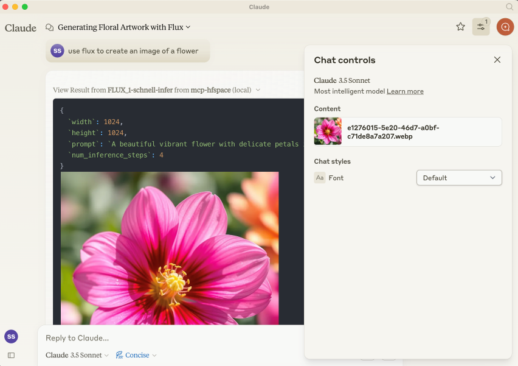Click Claude in the macOS menu bar
518x366 pixels.
(x=259, y=7)
